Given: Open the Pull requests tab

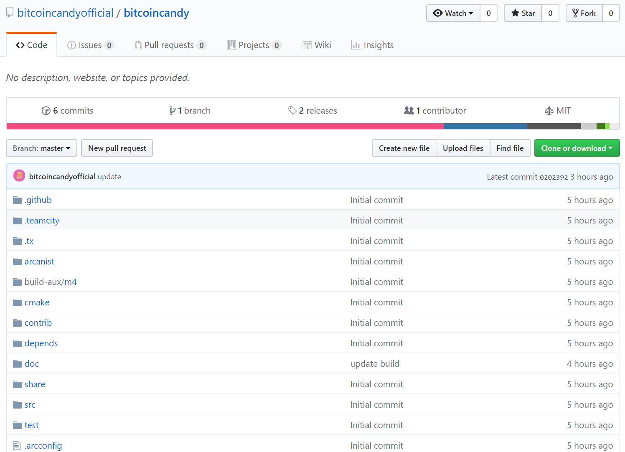Looking at the screenshot, I should point(170,45).
